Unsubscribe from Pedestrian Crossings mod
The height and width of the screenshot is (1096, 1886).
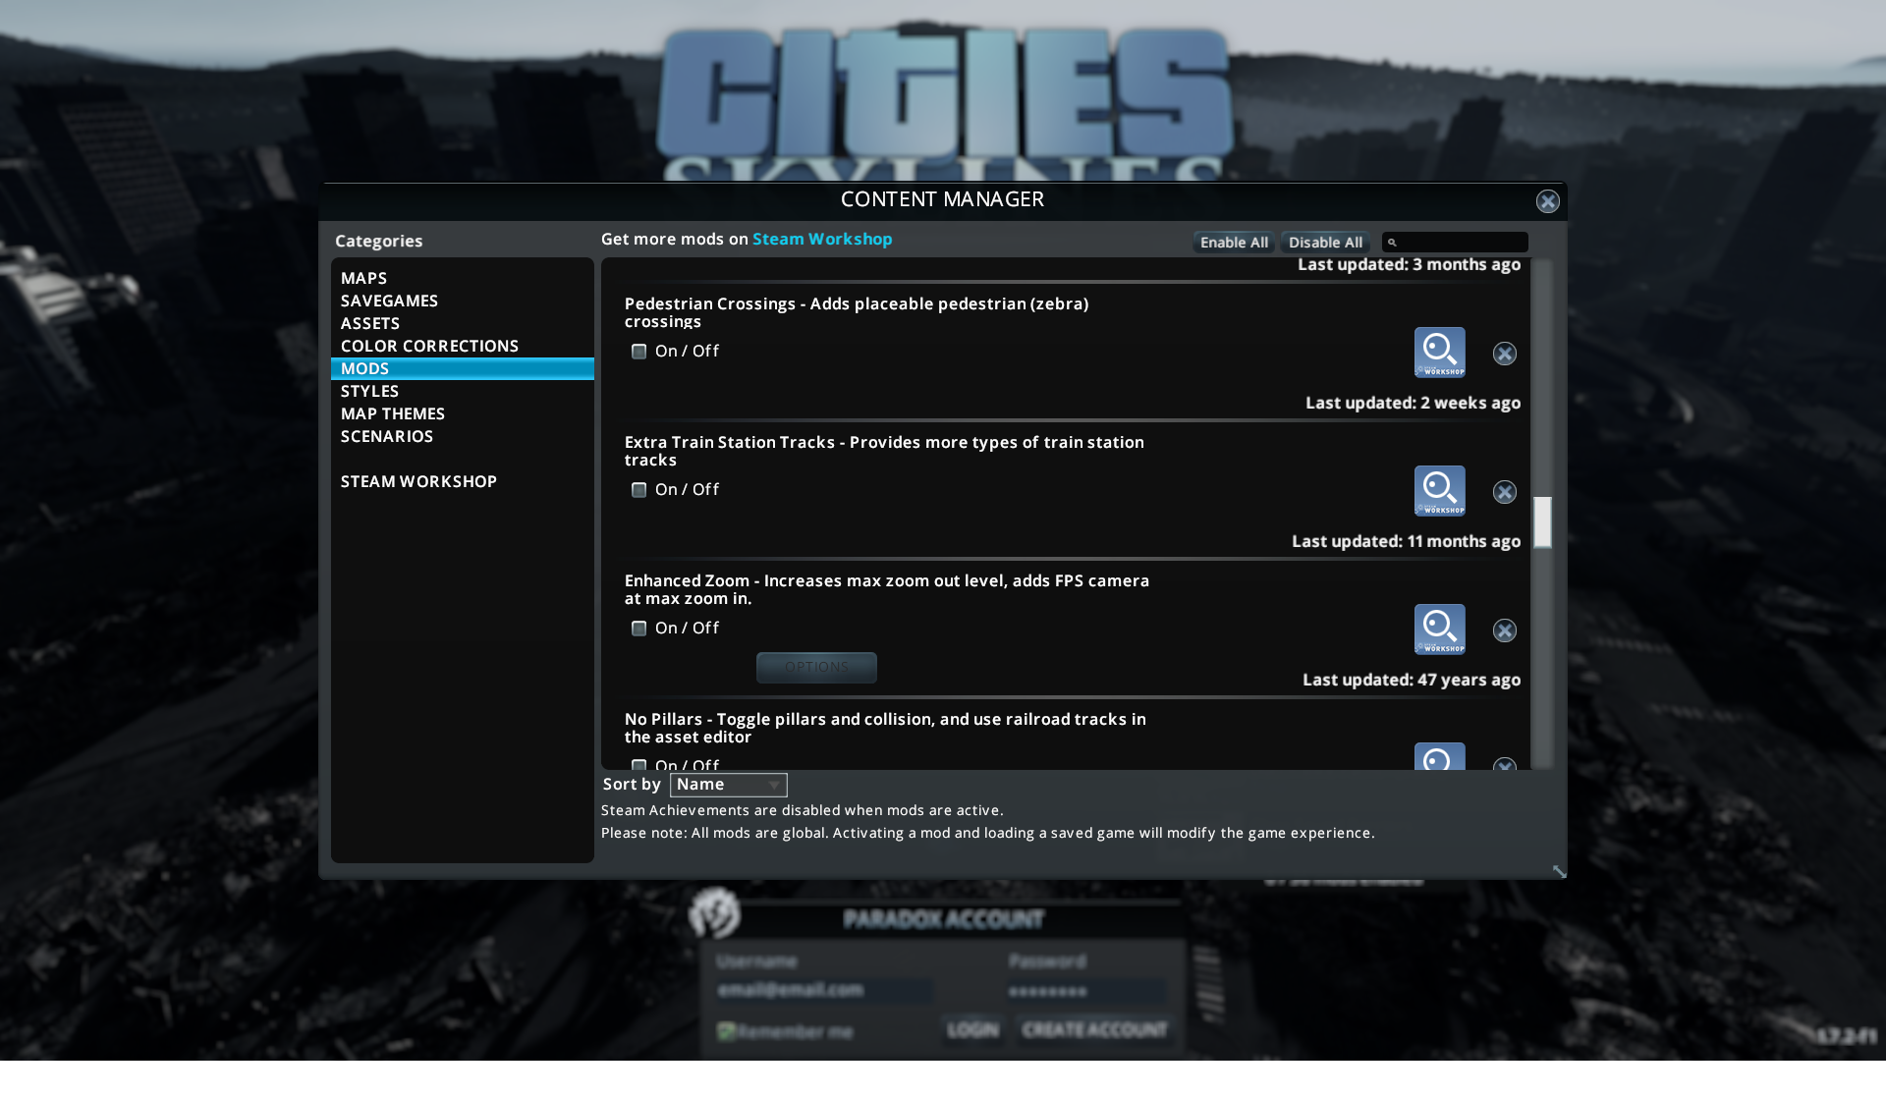[1504, 354]
